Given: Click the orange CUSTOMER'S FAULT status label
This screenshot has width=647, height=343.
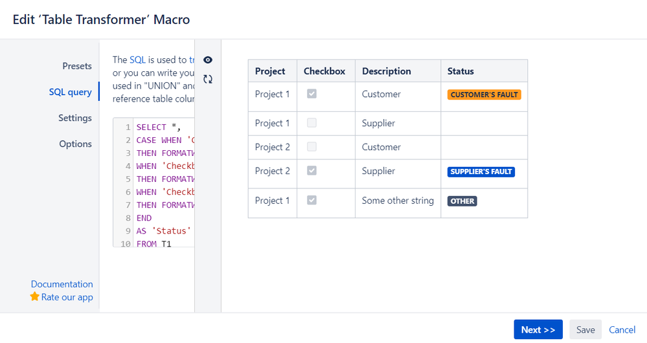Looking at the screenshot, I should coord(484,94).
